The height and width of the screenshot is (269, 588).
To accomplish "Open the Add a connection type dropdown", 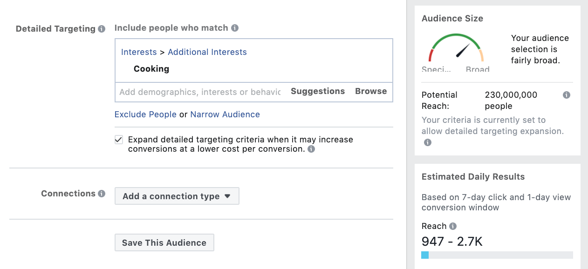I will [177, 196].
